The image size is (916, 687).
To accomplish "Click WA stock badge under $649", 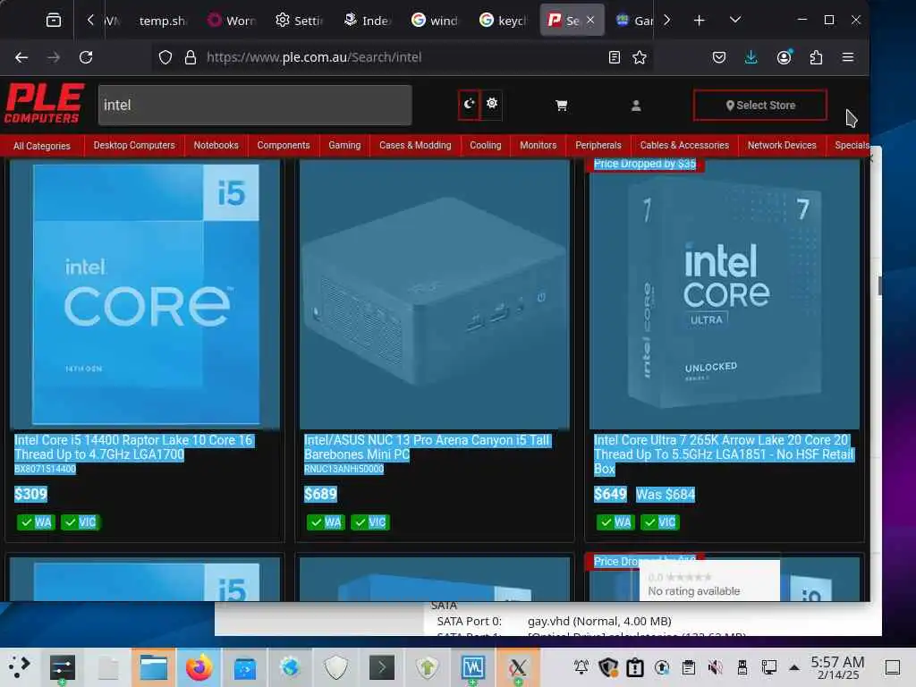I will click(615, 522).
